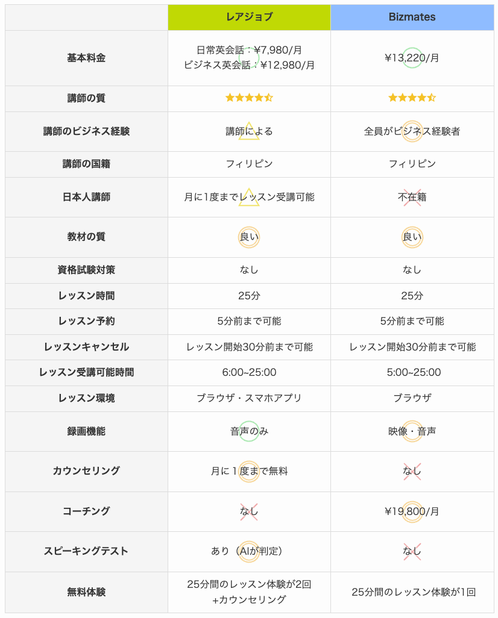The height and width of the screenshot is (618, 498).
Task: Click the triangle on 月に1度までレッスン受講可能
Action: click(249, 197)
